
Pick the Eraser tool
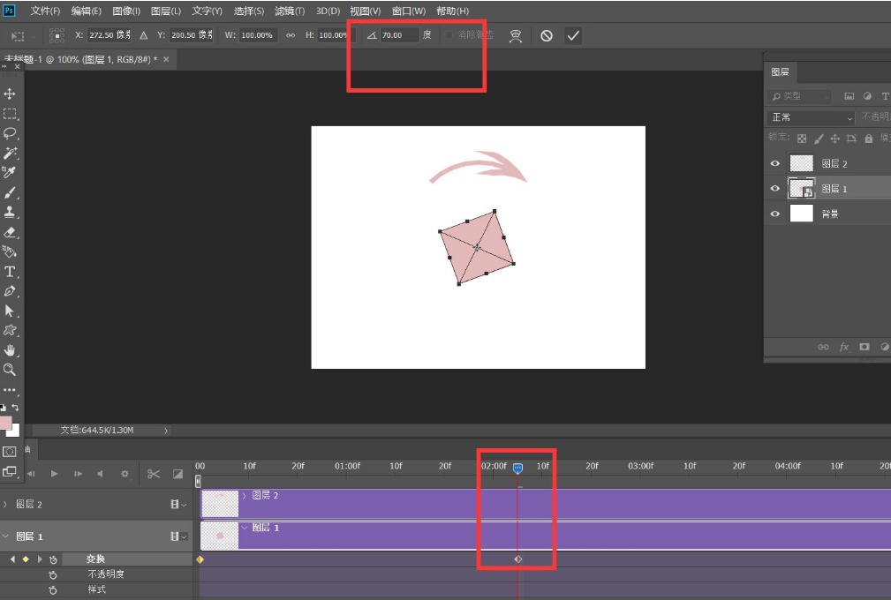[x=10, y=232]
